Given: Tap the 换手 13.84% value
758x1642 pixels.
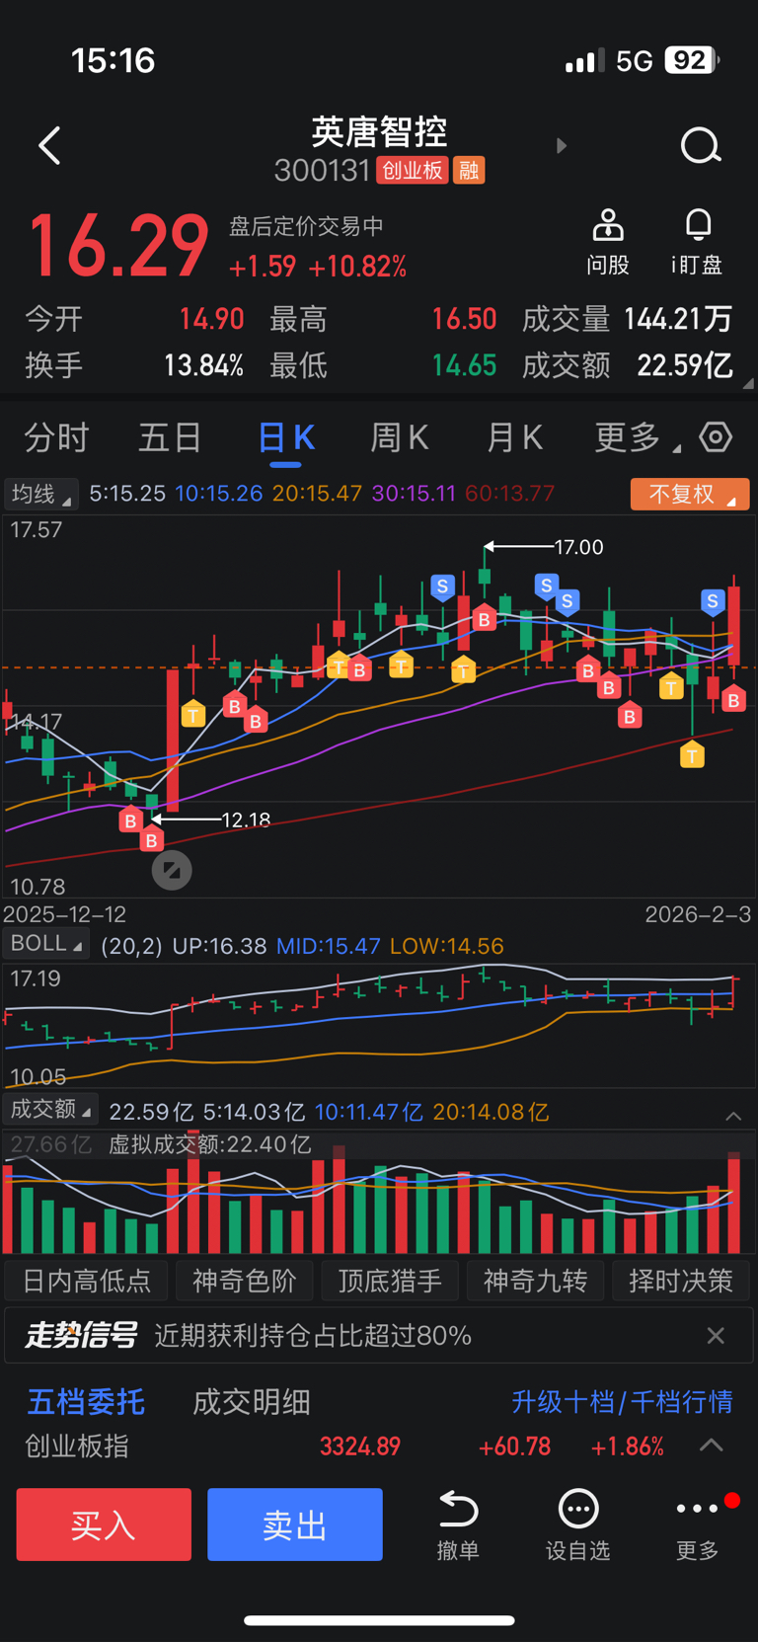Looking at the screenshot, I should (203, 366).
